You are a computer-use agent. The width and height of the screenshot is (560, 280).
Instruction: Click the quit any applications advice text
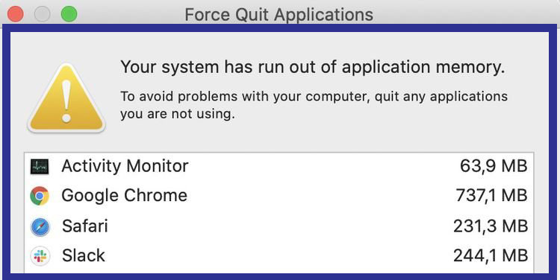click(x=314, y=105)
